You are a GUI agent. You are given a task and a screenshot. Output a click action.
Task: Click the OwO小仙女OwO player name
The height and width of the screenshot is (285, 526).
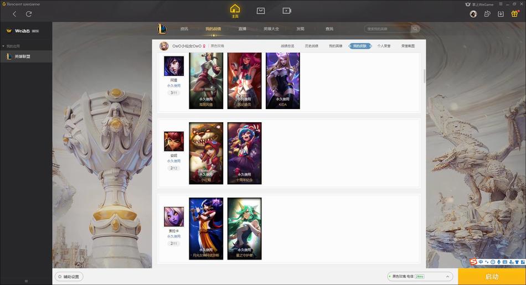[x=187, y=46]
